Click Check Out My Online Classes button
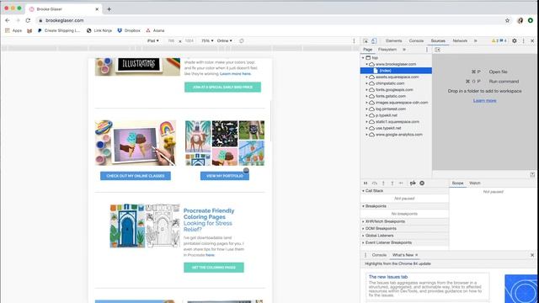This screenshot has height=303, width=539. pyautogui.click(x=136, y=176)
